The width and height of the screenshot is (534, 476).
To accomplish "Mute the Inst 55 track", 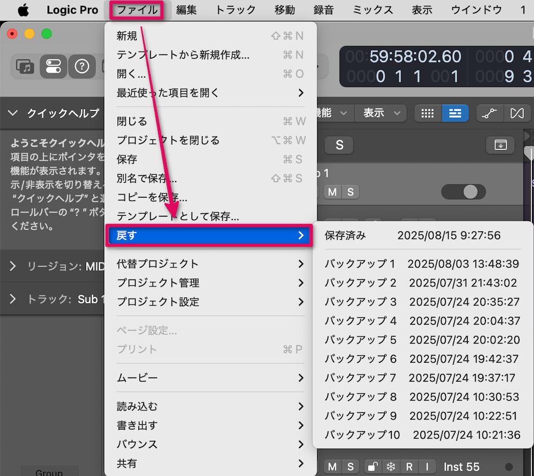I will coord(332,466).
